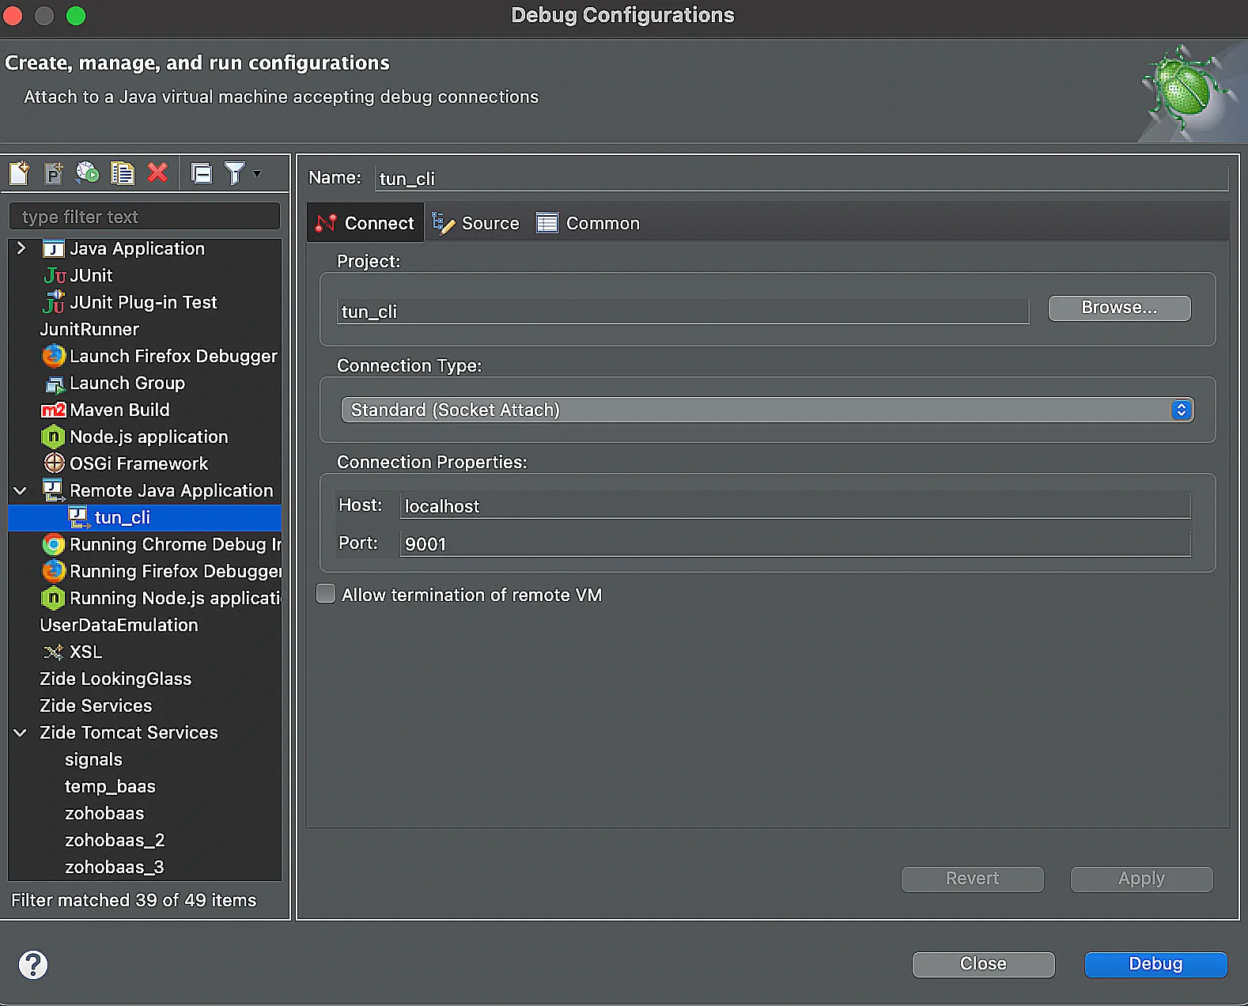Viewport: 1248px width, 1006px height.
Task: Collapse the Remote Java Application node
Action: (21, 490)
